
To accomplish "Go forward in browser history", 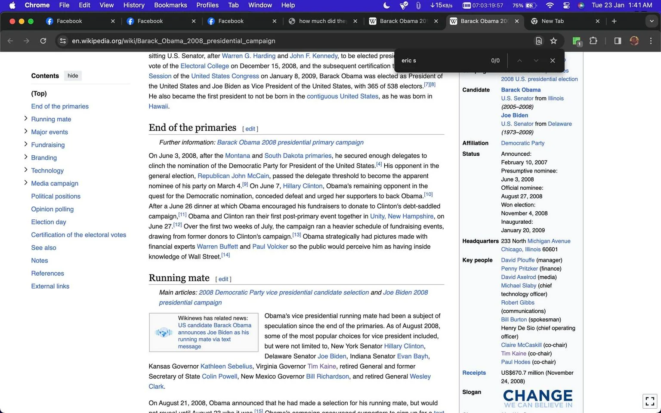I will (27, 41).
